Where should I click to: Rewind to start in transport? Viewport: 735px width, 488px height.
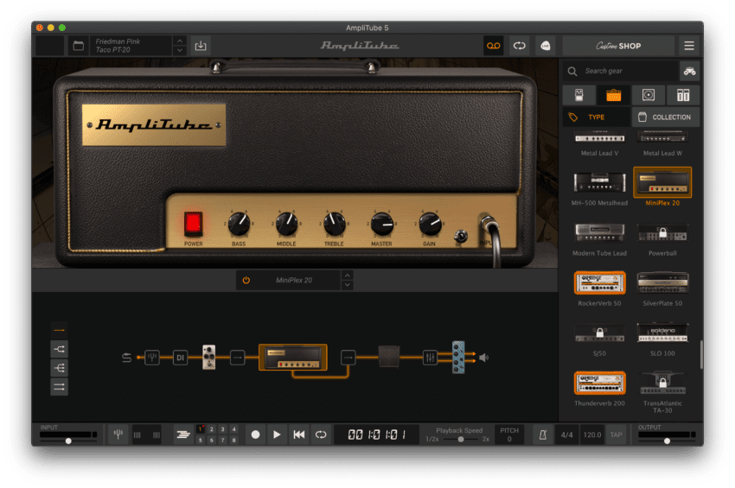[x=299, y=434]
